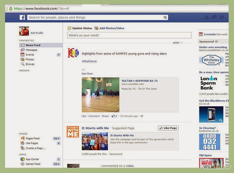Click the BlackBerry phone ad image
Viewport: 234px width, 173px height.
click(211, 114)
